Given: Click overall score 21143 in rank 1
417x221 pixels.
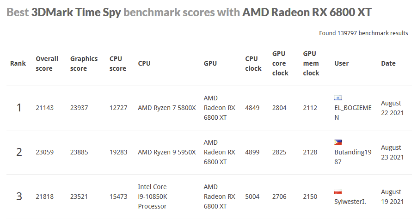Looking at the screenshot, I should point(45,108).
